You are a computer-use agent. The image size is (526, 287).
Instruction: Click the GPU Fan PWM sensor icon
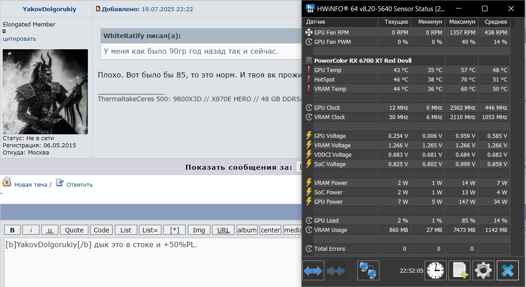click(309, 42)
